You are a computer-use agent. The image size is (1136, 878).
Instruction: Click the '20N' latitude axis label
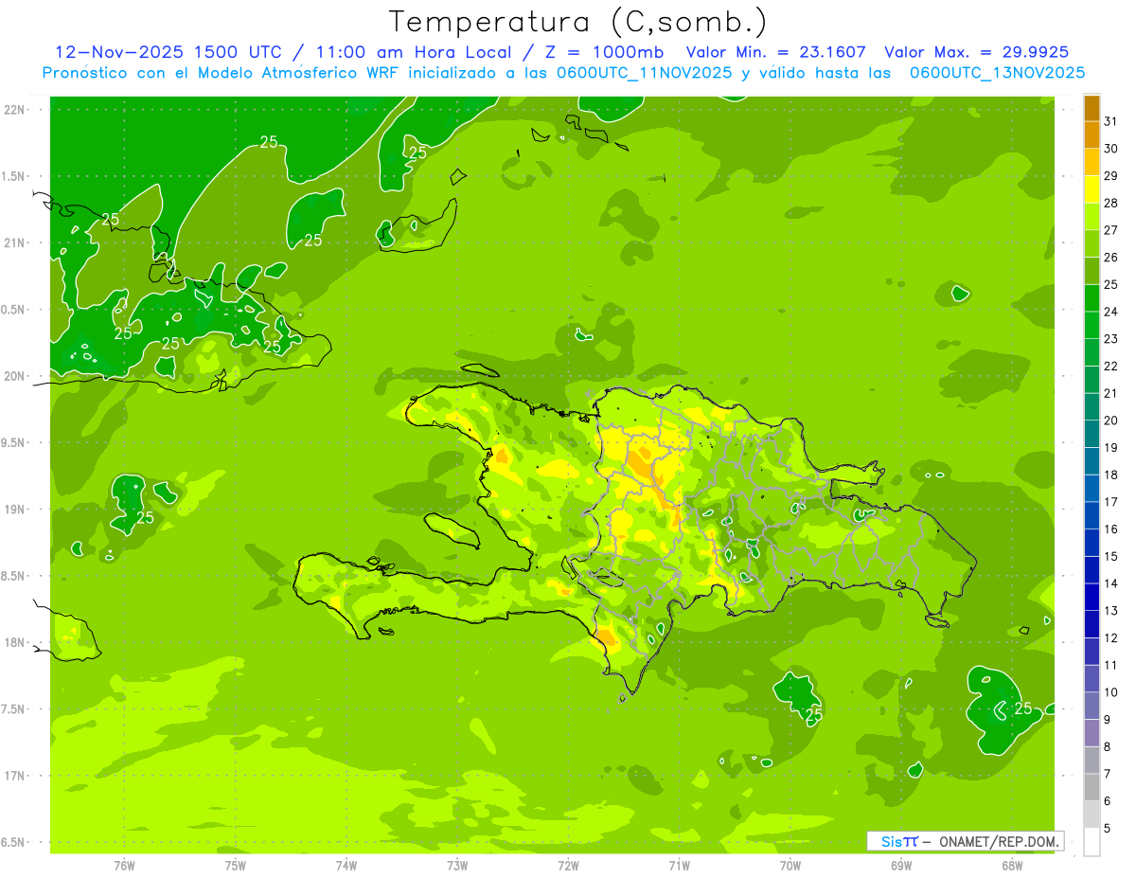tap(13, 376)
